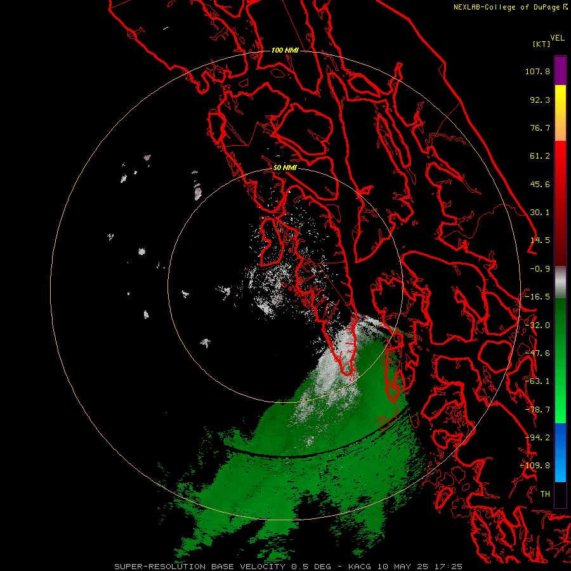Click the 17:25 timestamp in caption
This screenshot has height=571, width=571.
point(450,567)
